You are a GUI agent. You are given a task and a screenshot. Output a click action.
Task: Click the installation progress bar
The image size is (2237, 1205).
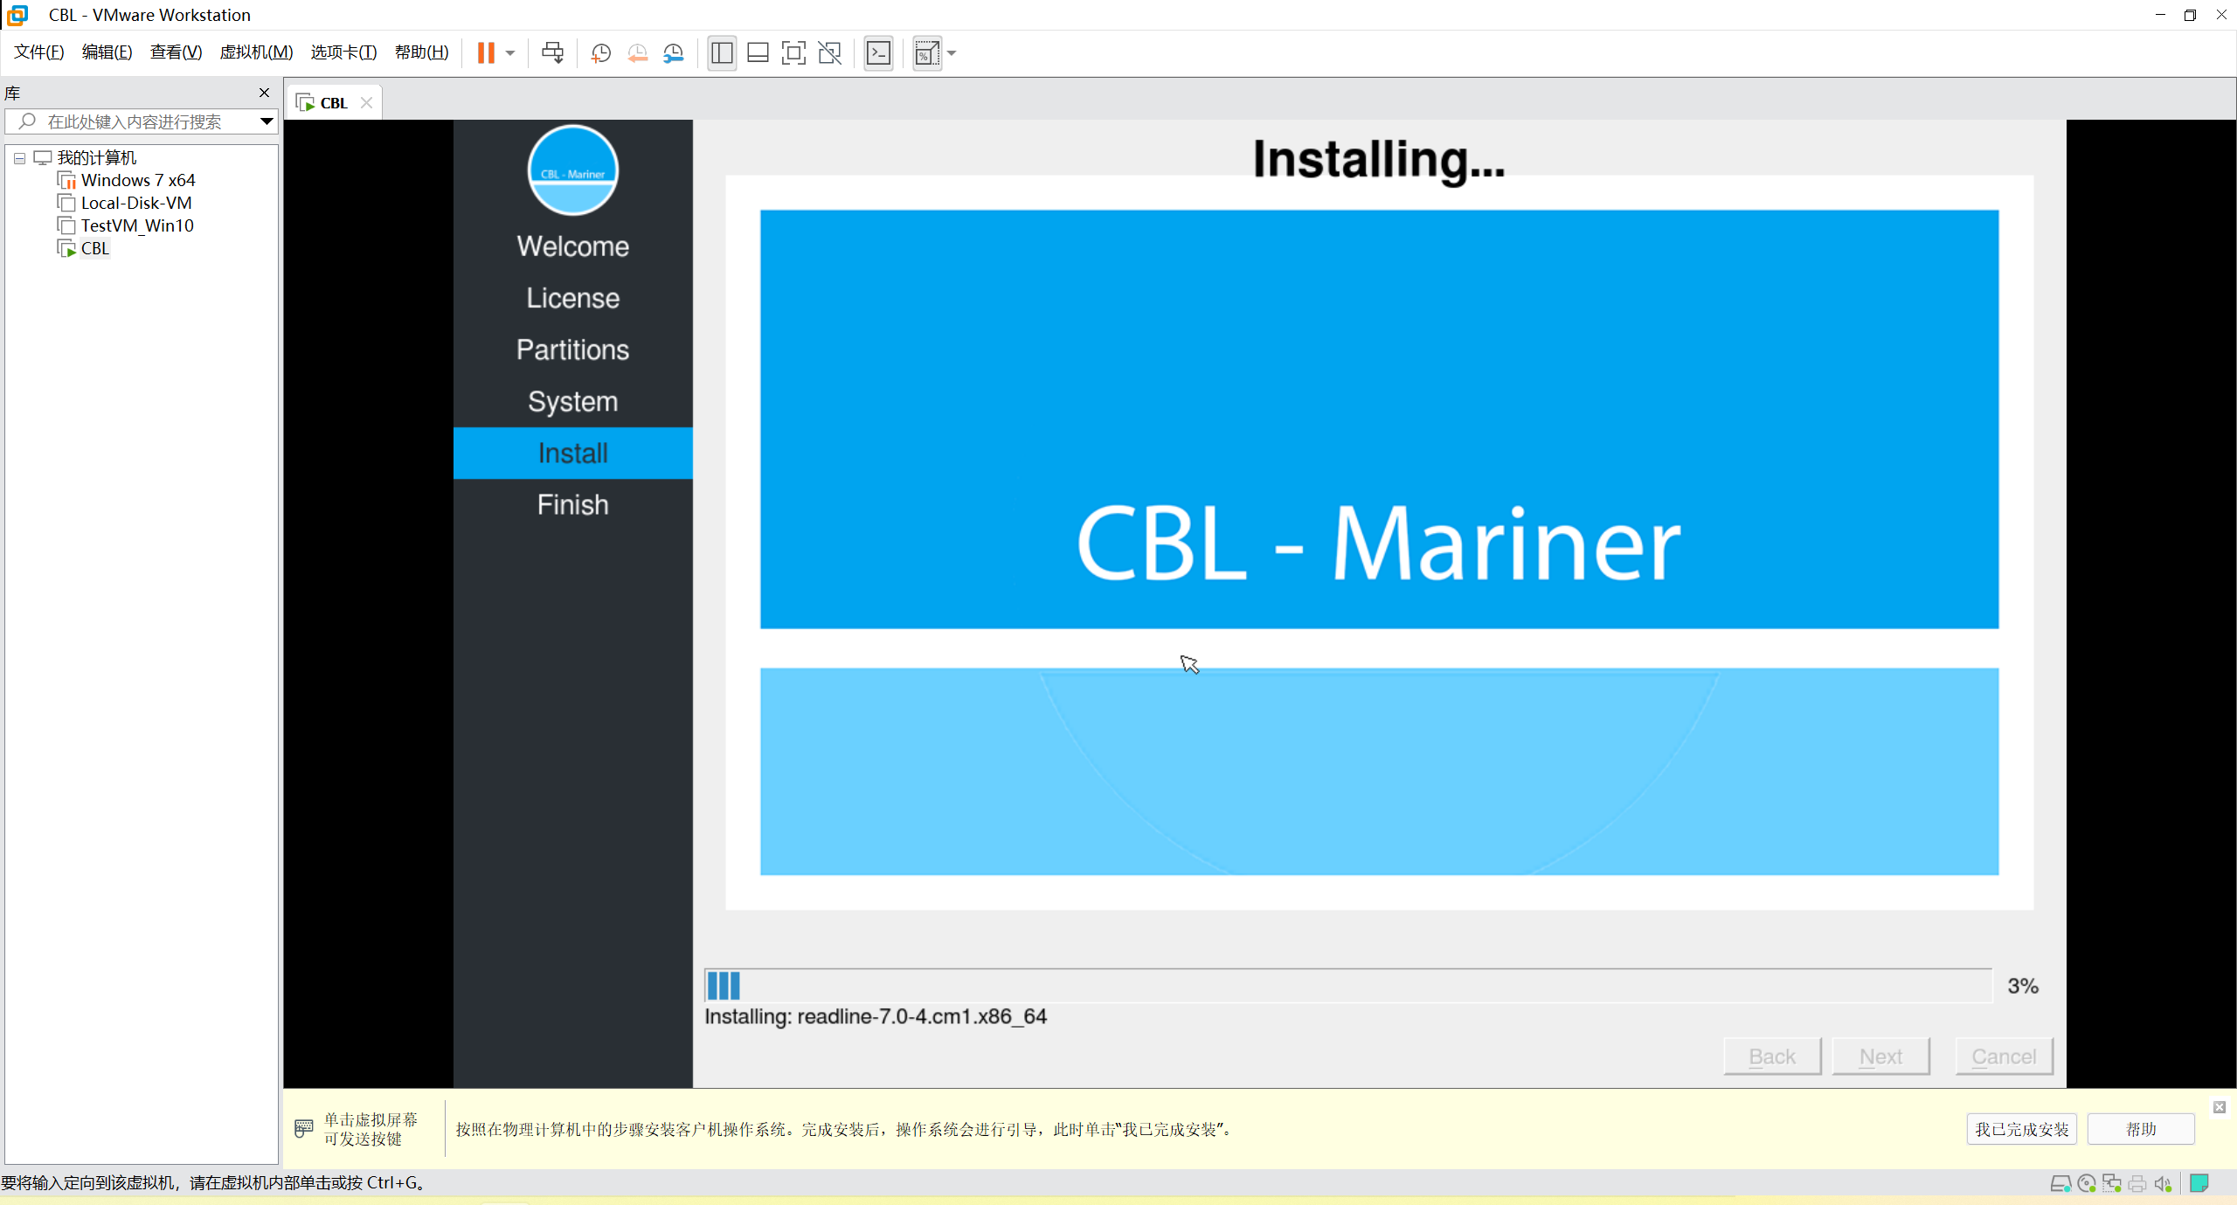point(1347,986)
